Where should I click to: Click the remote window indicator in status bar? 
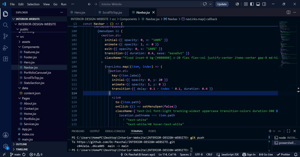pos(4,155)
